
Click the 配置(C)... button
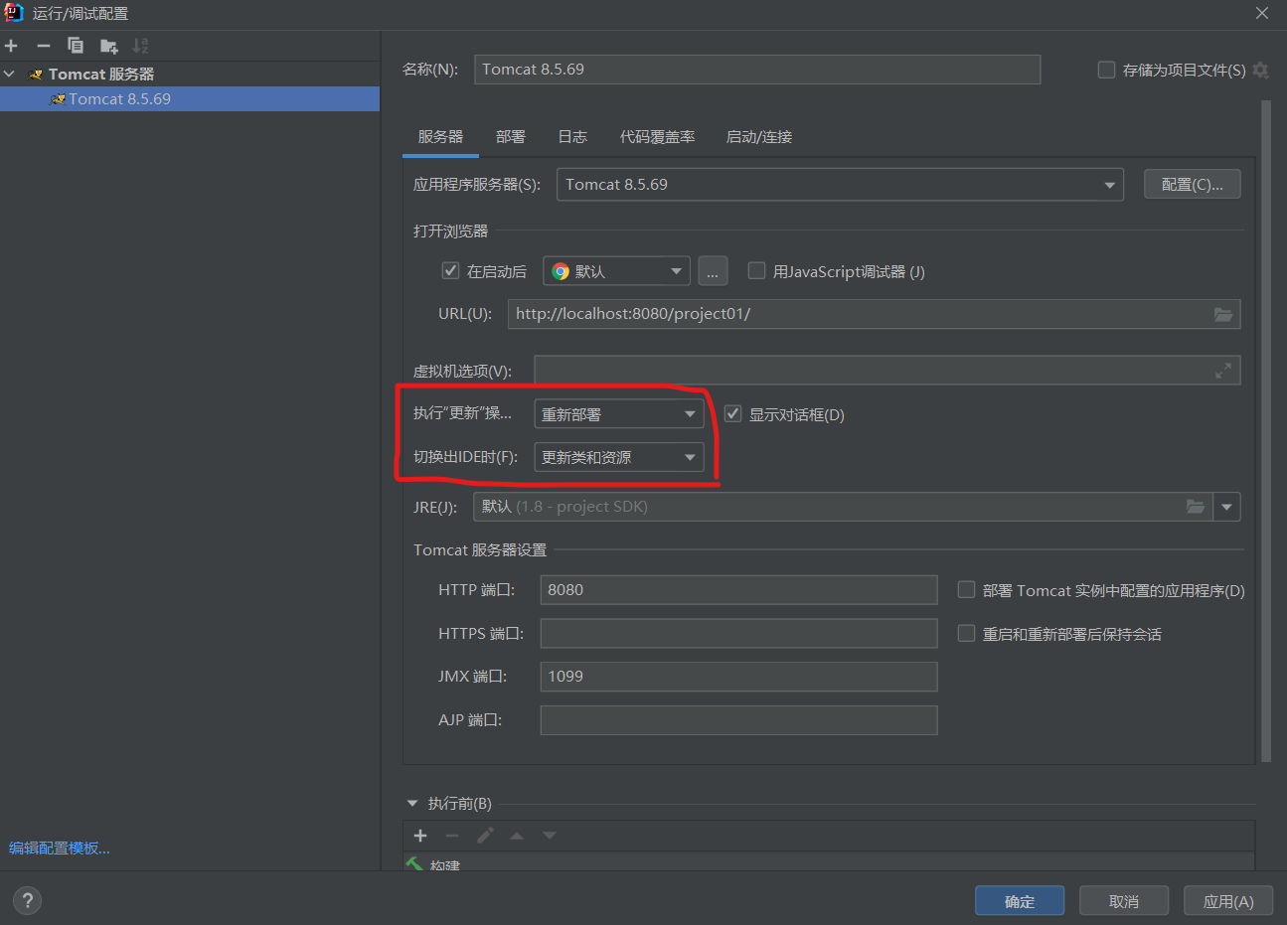1193,184
